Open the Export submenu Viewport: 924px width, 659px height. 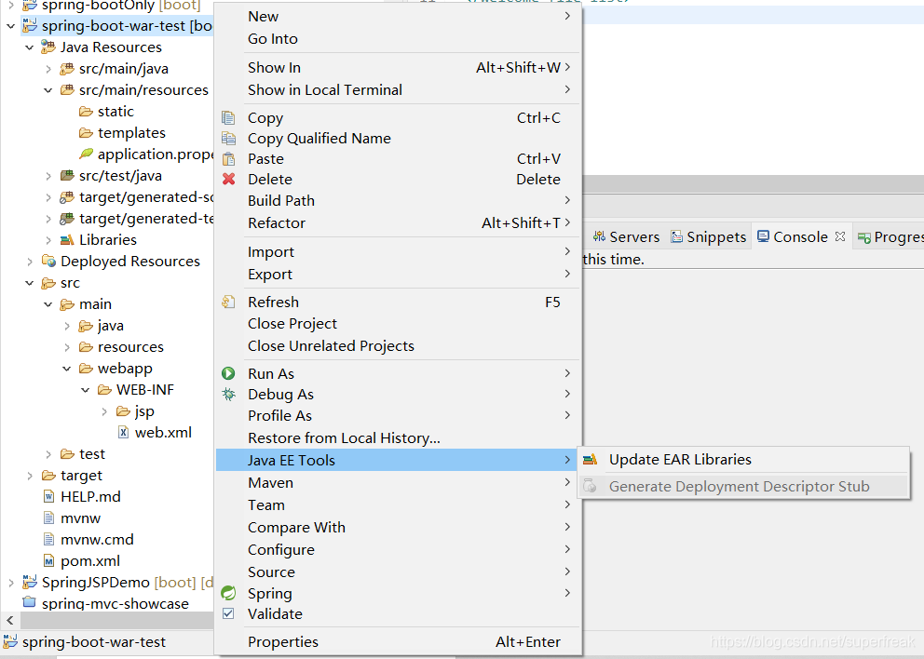398,275
